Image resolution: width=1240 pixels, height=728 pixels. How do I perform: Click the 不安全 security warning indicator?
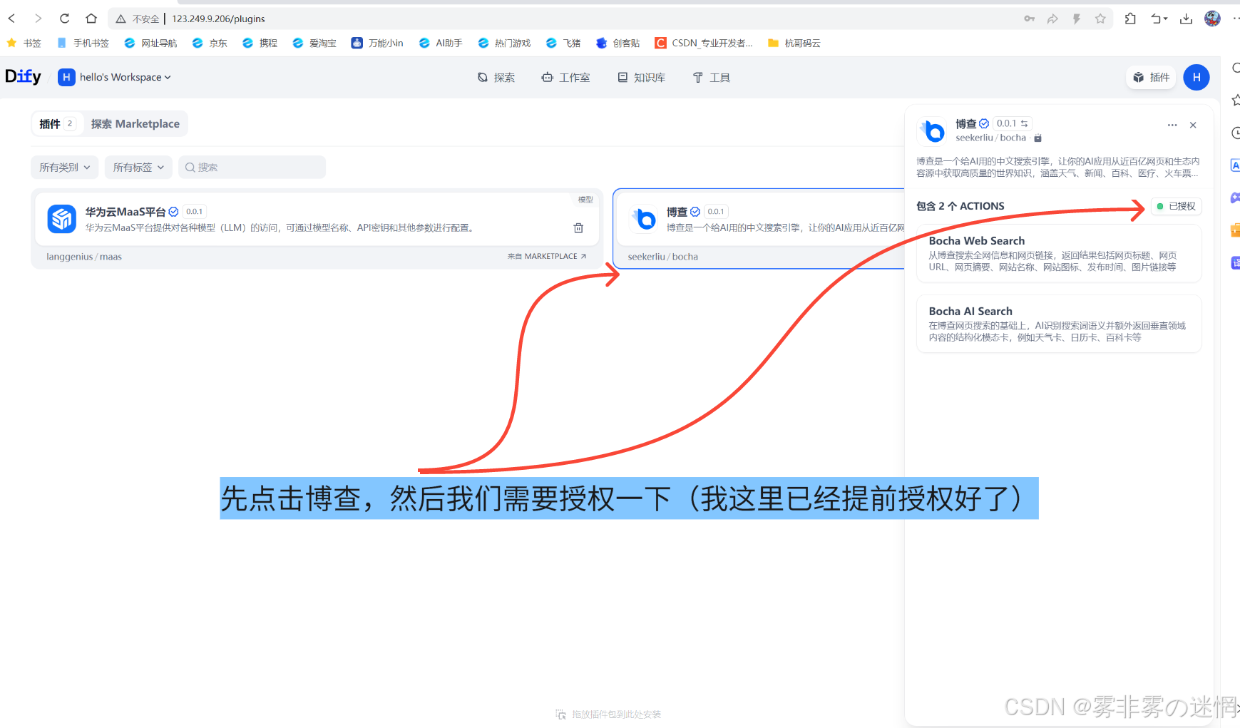[x=138, y=19]
